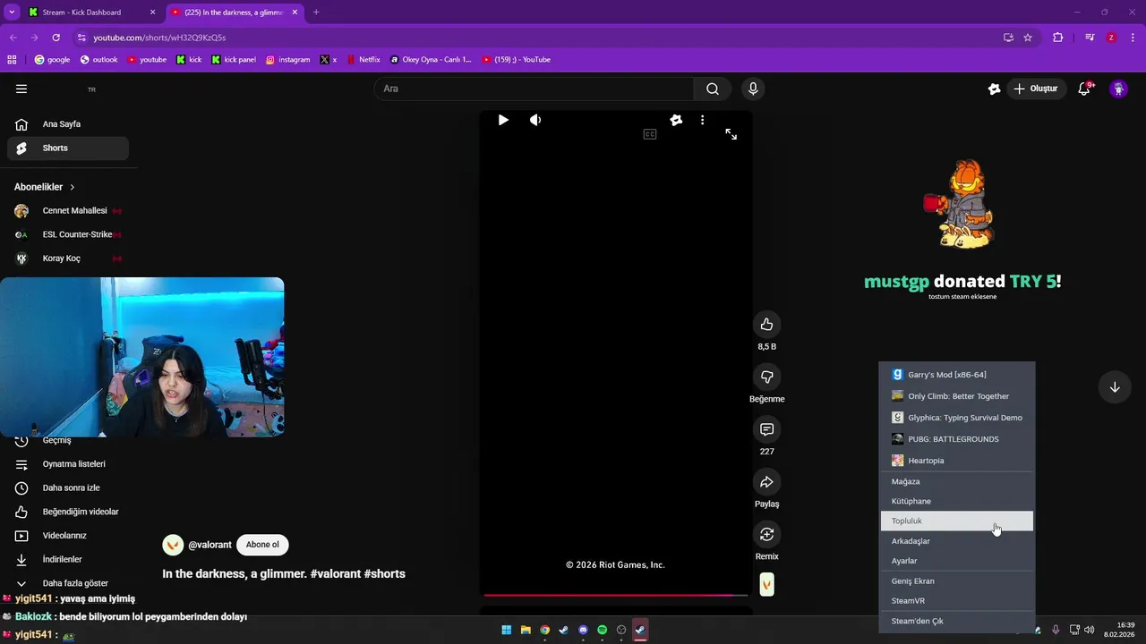The width and height of the screenshot is (1146, 644).
Task: Select Topluluk in Steam menu
Action: (x=957, y=521)
